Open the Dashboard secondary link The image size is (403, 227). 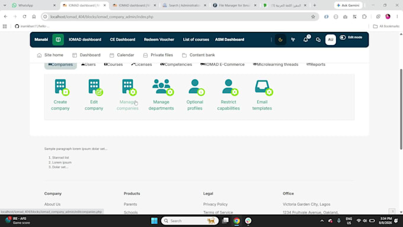click(x=87, y=55)
